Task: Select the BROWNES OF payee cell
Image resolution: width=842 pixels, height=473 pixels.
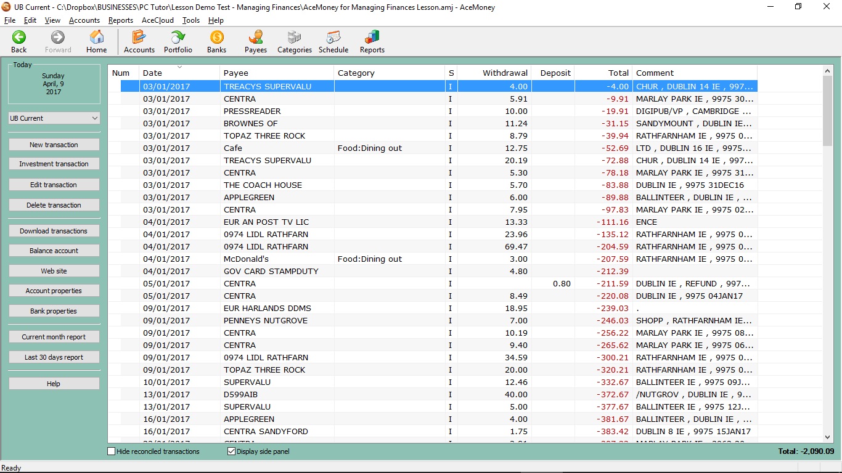Action: pyautogui.click(x=277, y=123)
